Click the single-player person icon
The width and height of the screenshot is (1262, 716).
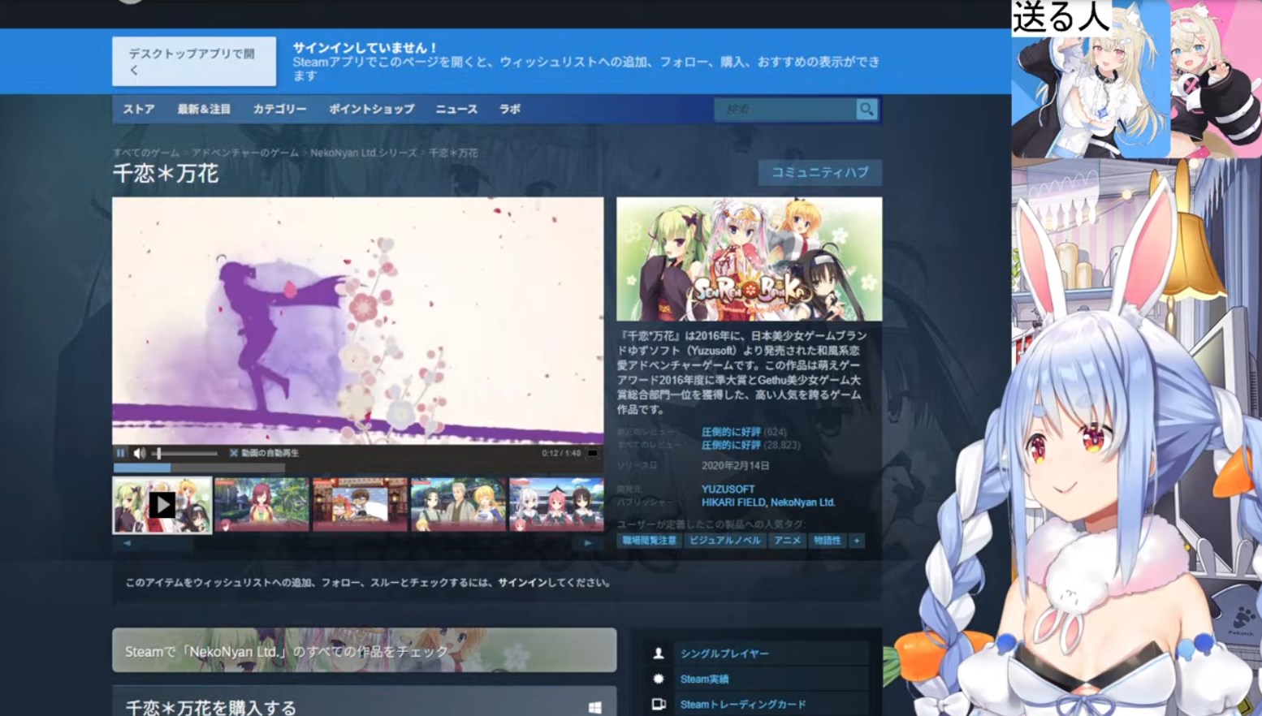(659, 653)
